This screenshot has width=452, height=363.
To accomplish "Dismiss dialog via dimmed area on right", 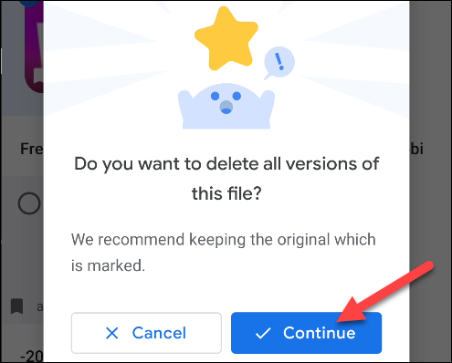I will coord(431,213).
